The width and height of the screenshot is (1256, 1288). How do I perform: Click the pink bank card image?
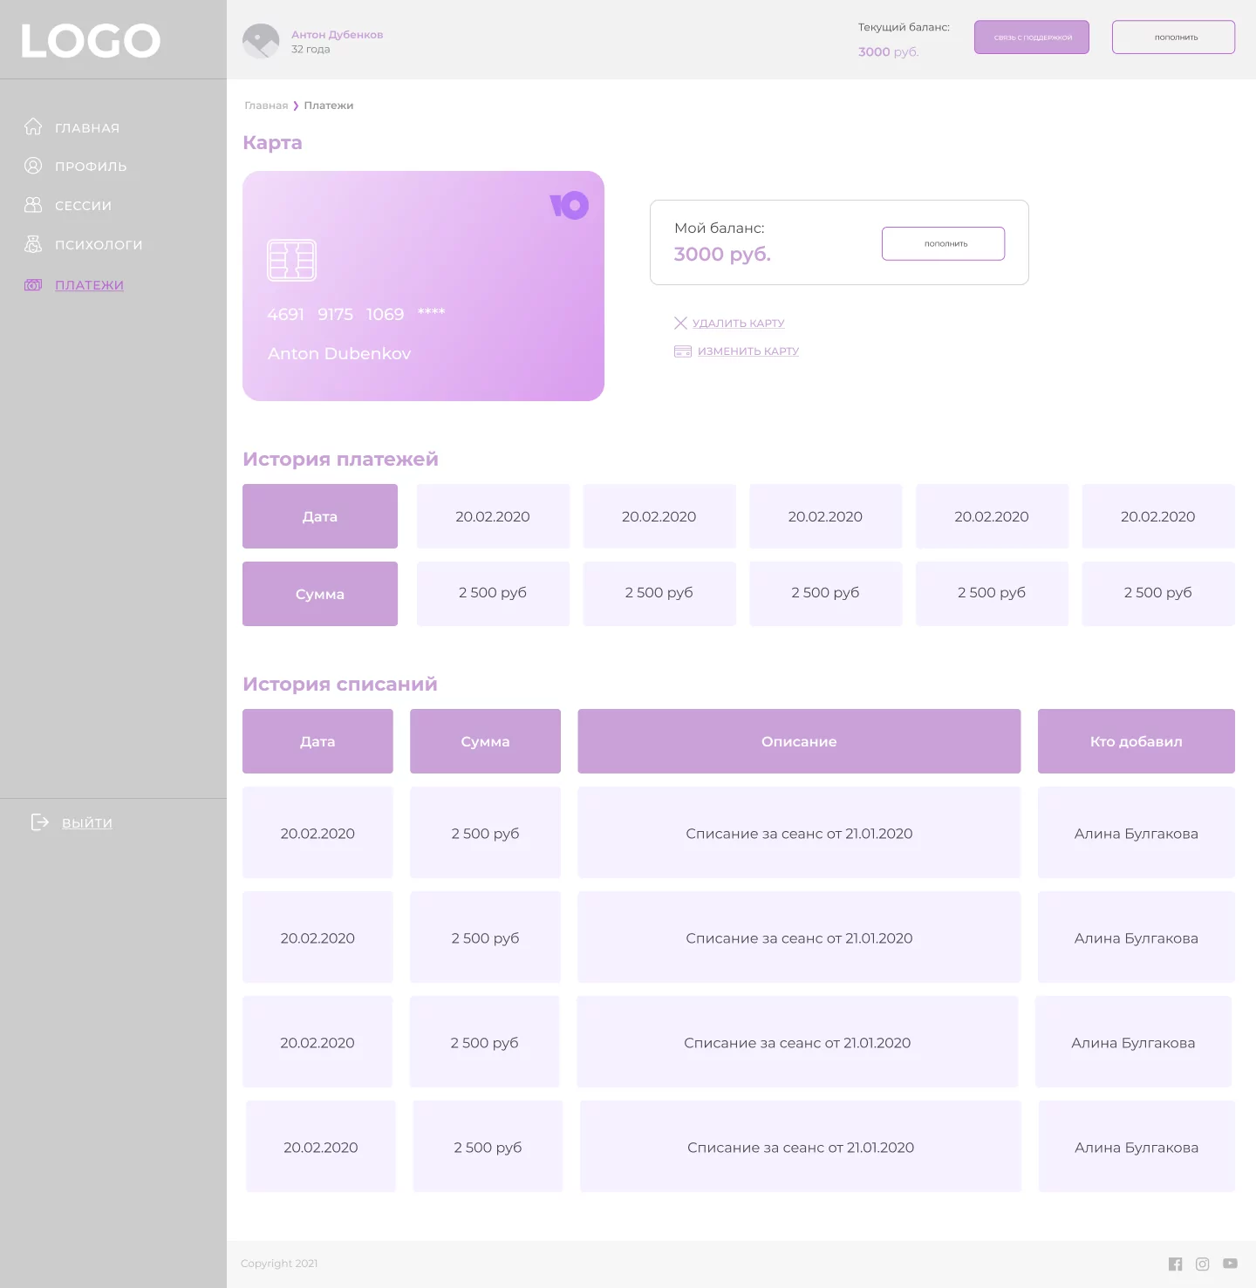[x=423, y=286]
